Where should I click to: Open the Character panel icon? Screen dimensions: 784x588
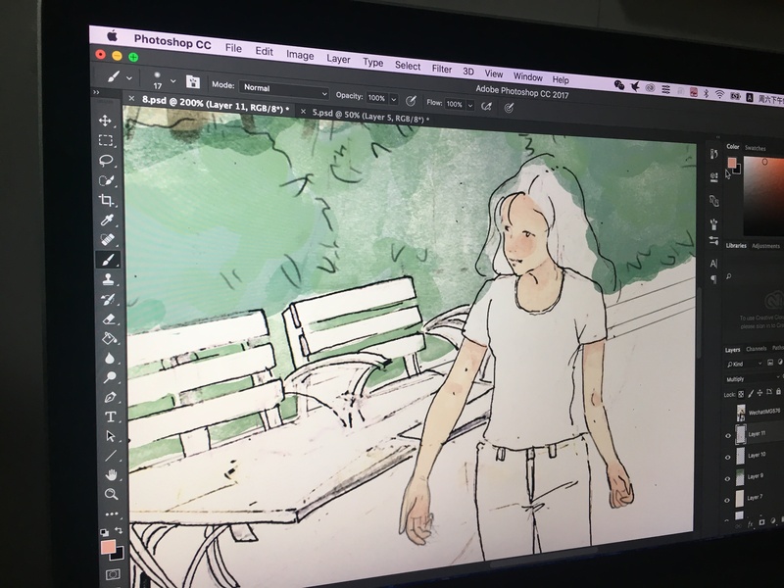click(713, 263)
